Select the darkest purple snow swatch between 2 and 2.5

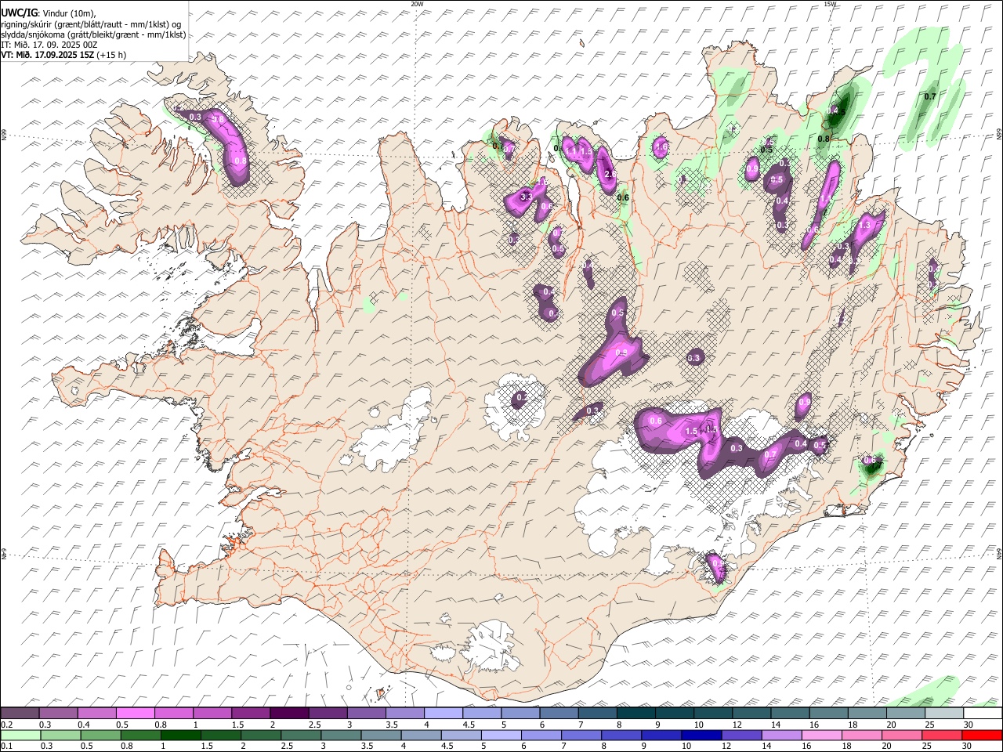[289, 713]
